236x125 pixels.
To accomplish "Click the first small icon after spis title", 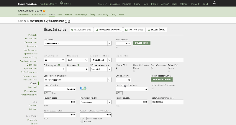I will coord(66,21).
